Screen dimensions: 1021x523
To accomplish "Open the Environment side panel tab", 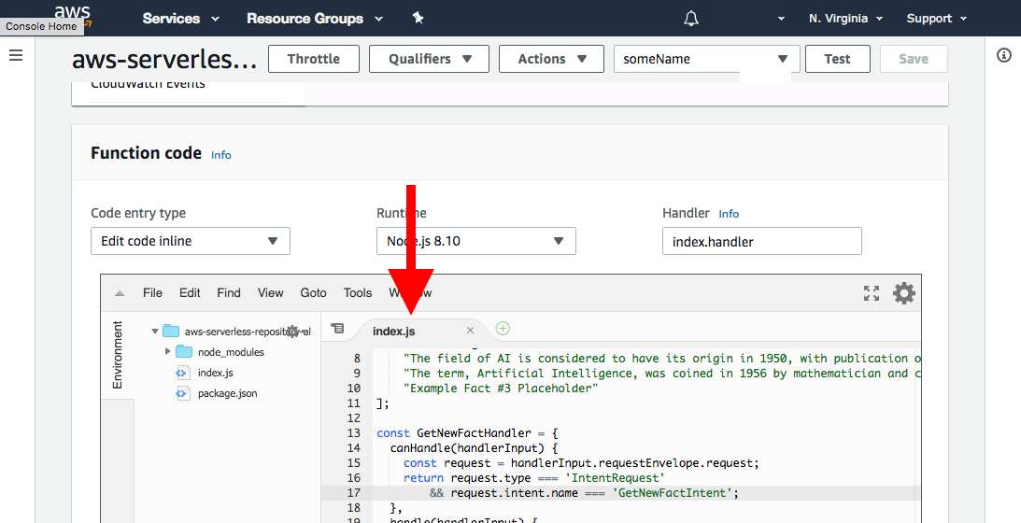I will point(118,355).
